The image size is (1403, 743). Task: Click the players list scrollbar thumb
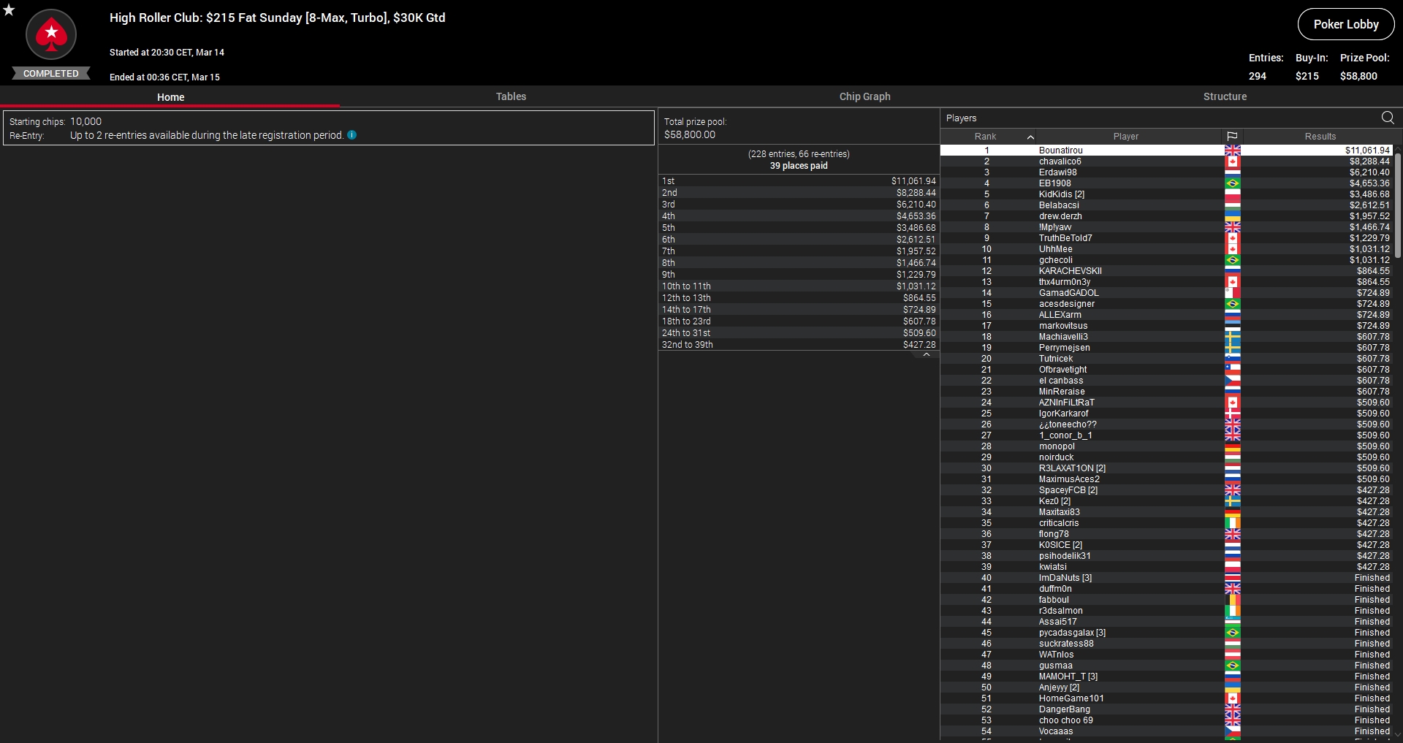coord(1399,205)
